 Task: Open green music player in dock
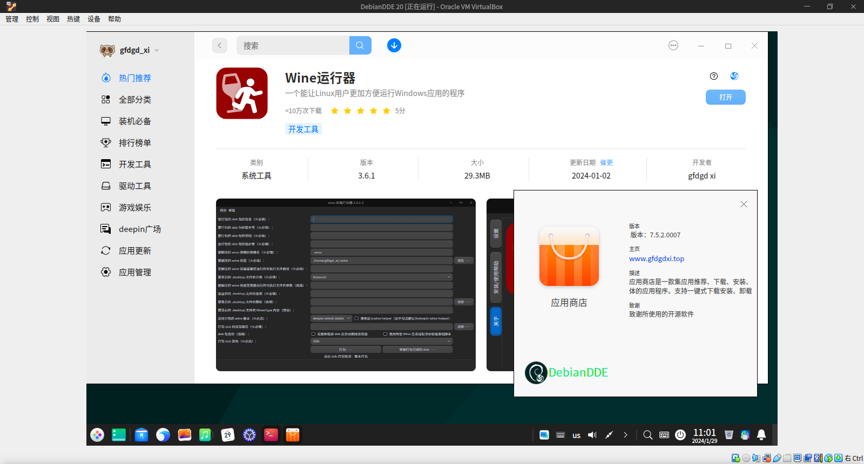[206, 435]
